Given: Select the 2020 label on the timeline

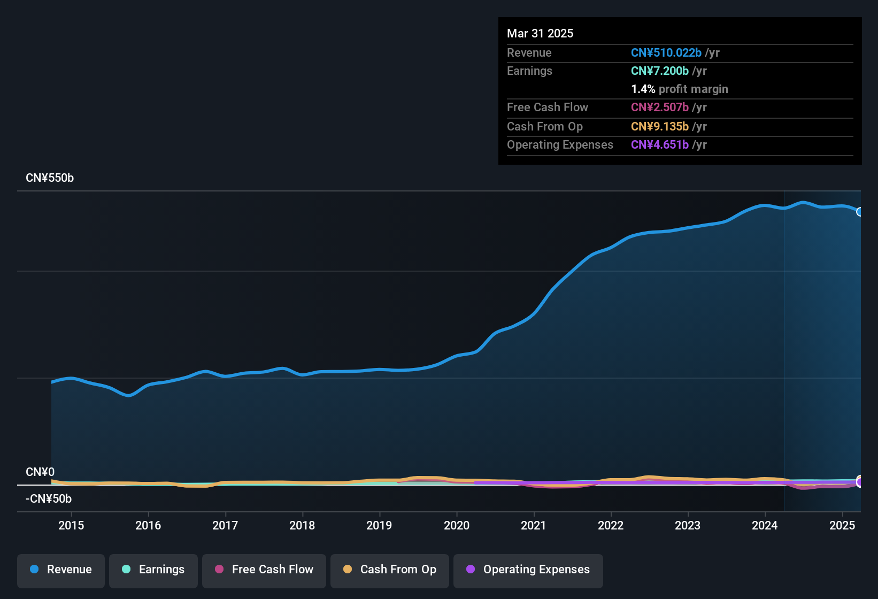Looking at the screenshot, I should (x=457, y=526).
